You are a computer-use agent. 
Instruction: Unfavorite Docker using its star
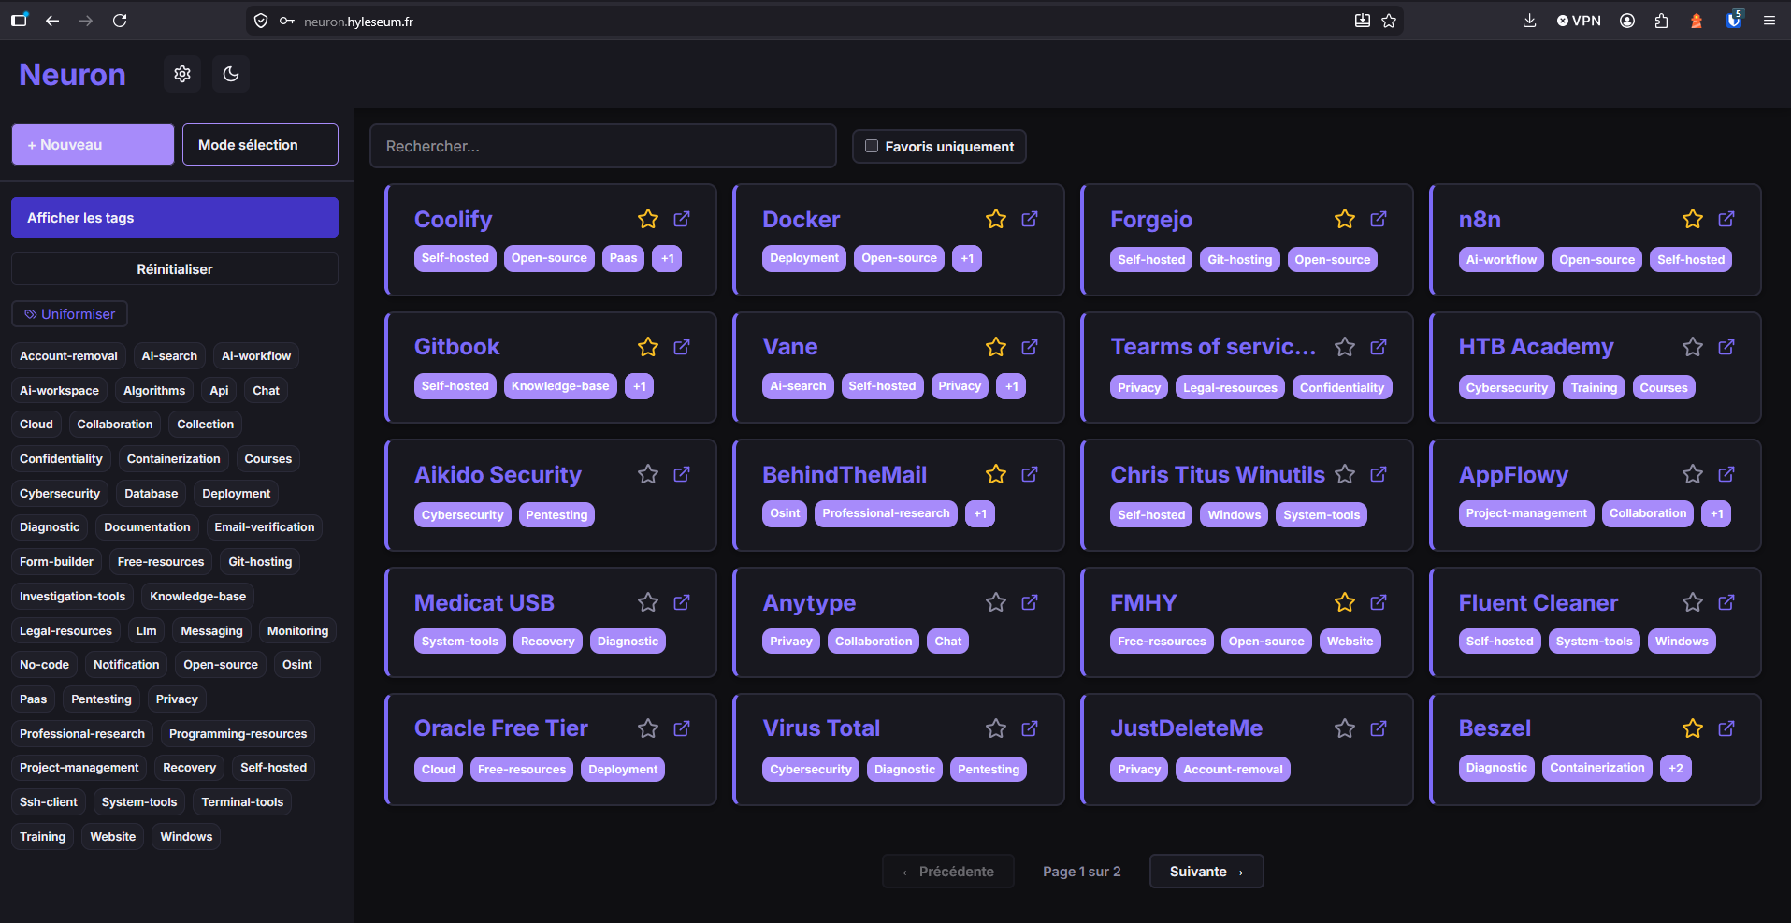996,219
